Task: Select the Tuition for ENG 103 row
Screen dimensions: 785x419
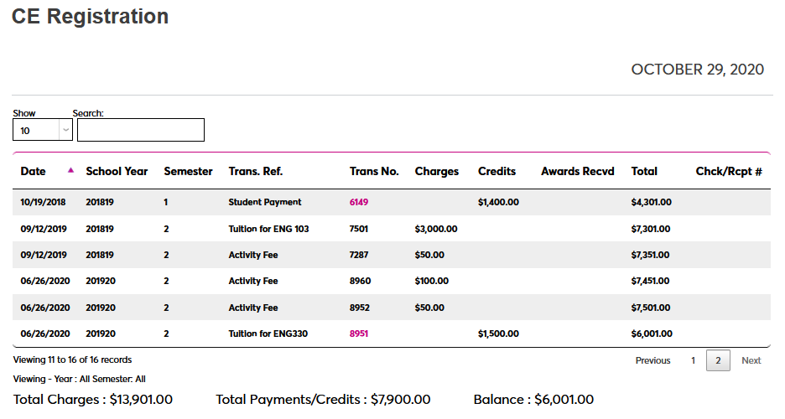Action: click(x=268, y=229)
